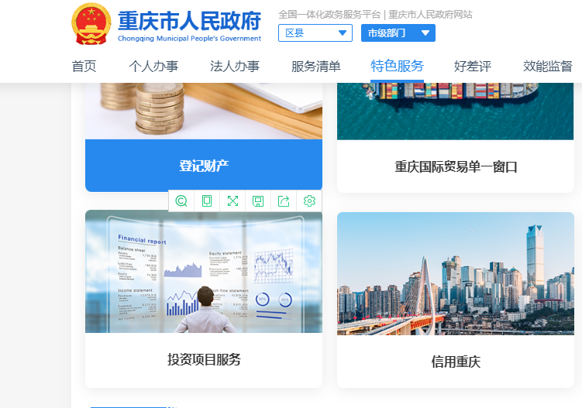Open the 个人办事 menu item
Image resolution: width=582 pixels, height=408 pixels.
click(x=153, y=67)
